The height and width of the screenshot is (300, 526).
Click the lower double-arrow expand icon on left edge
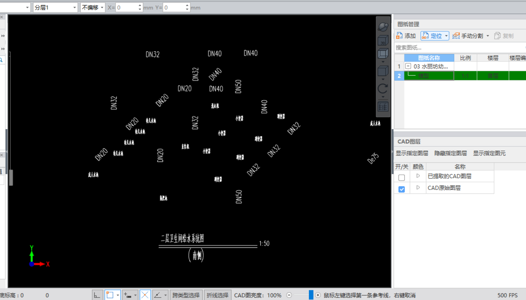pos(3,49)
